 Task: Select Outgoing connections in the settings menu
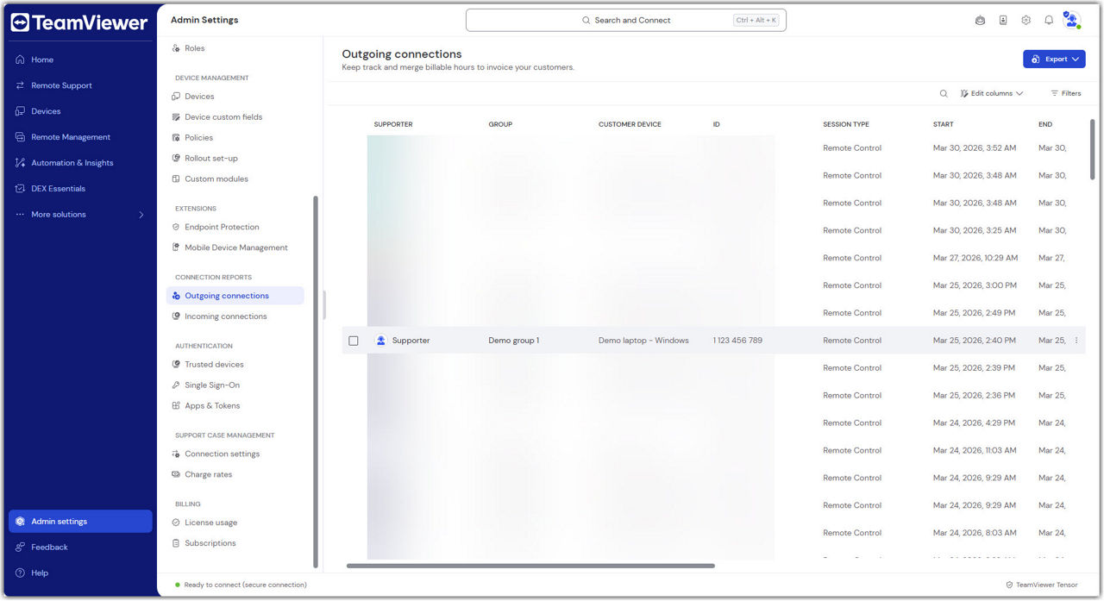235,296
